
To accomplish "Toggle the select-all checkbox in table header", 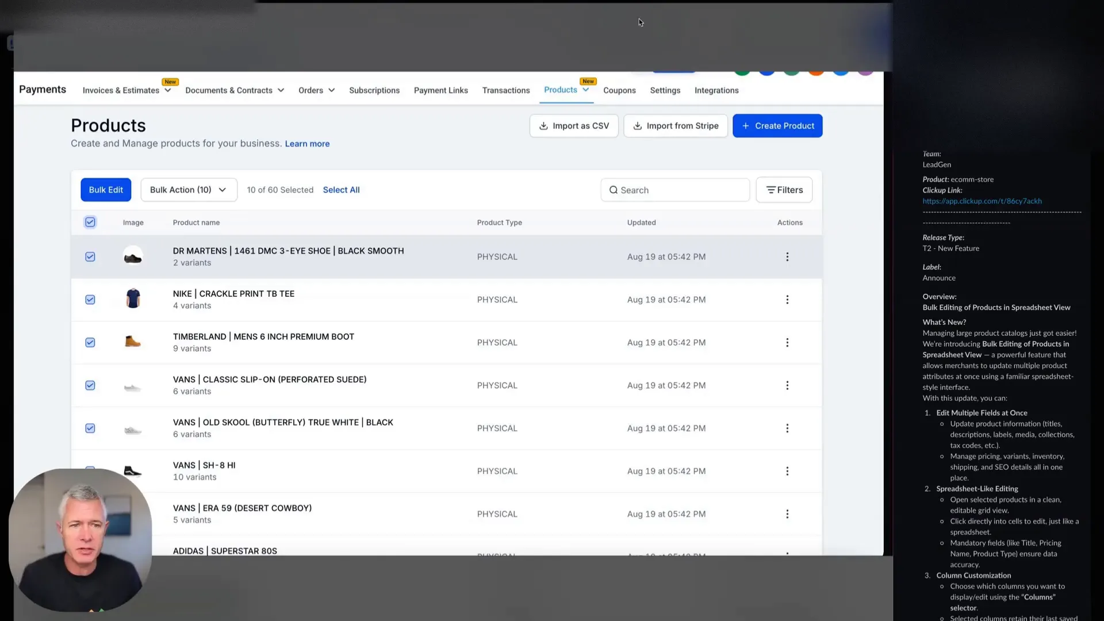I will click(90, 222).
